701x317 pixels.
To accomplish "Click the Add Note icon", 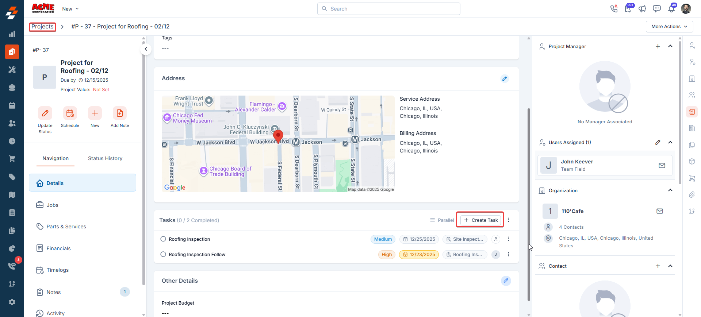I will pos(120,113).
